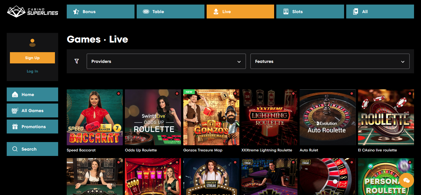Click the user avatar icon above Sign Up

[x=32, y=43]
